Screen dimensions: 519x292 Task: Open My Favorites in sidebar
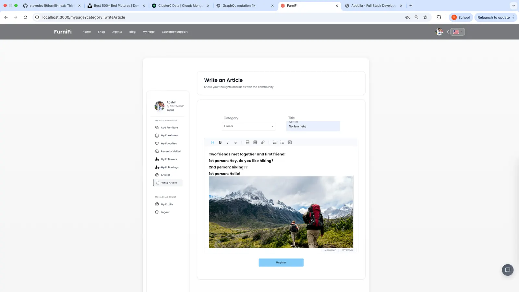[166, 143]
